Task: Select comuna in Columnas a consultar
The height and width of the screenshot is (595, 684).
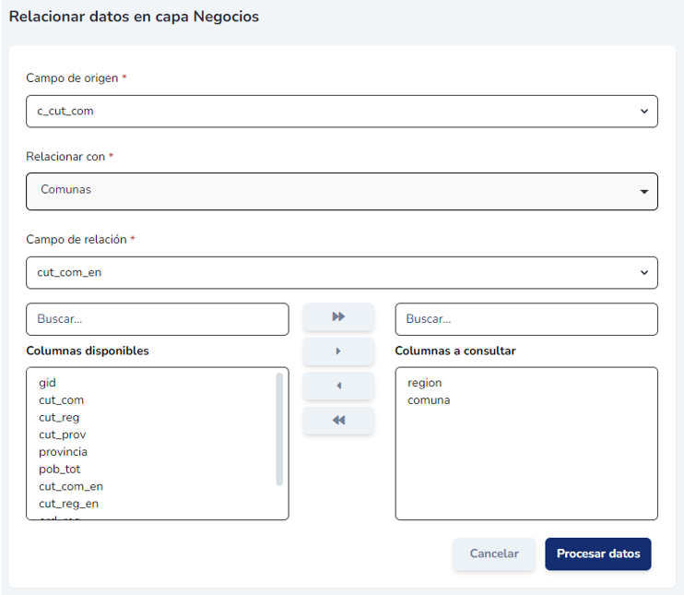Action: (428, 400)
